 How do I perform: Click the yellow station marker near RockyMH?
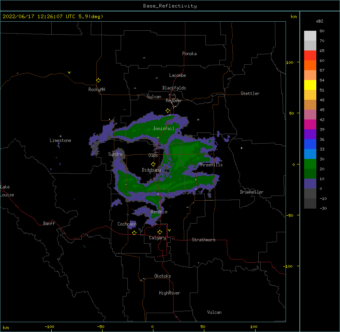click(99, 80)
